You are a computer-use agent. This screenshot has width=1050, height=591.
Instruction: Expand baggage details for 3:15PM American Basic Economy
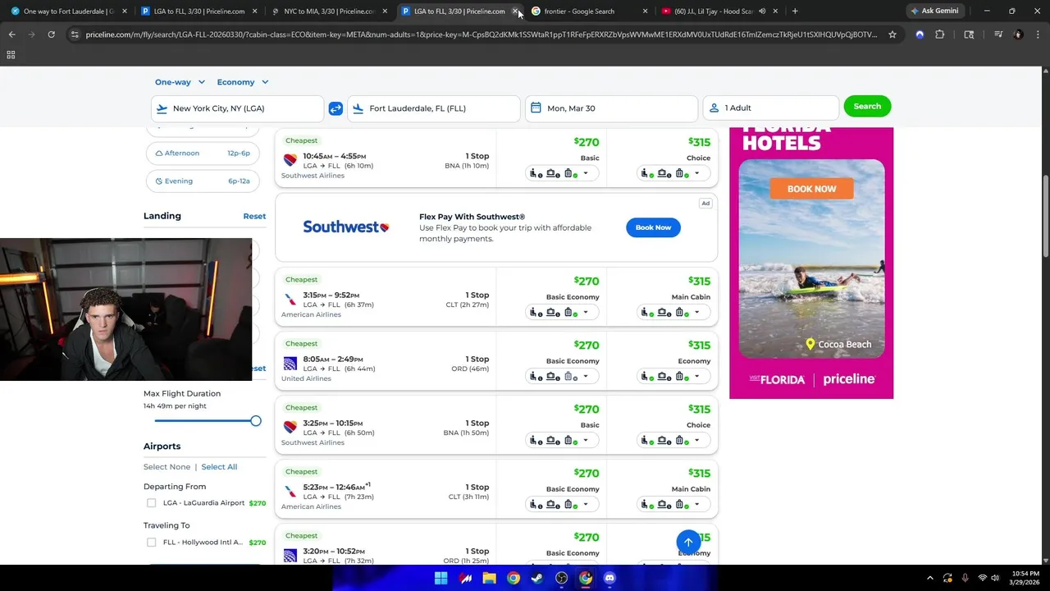pos(562,312)
